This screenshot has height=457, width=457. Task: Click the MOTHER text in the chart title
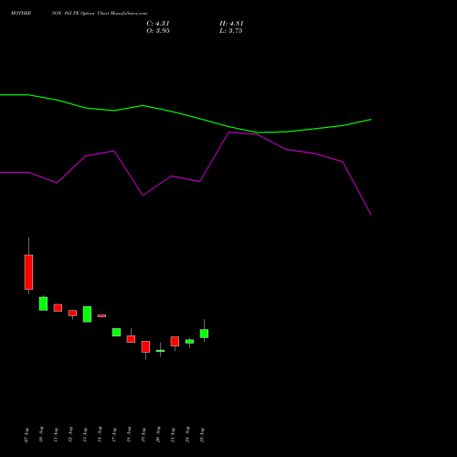(21, 13)
